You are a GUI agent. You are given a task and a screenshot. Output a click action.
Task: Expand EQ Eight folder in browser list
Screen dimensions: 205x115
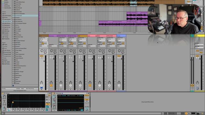(x=13, y=42)
